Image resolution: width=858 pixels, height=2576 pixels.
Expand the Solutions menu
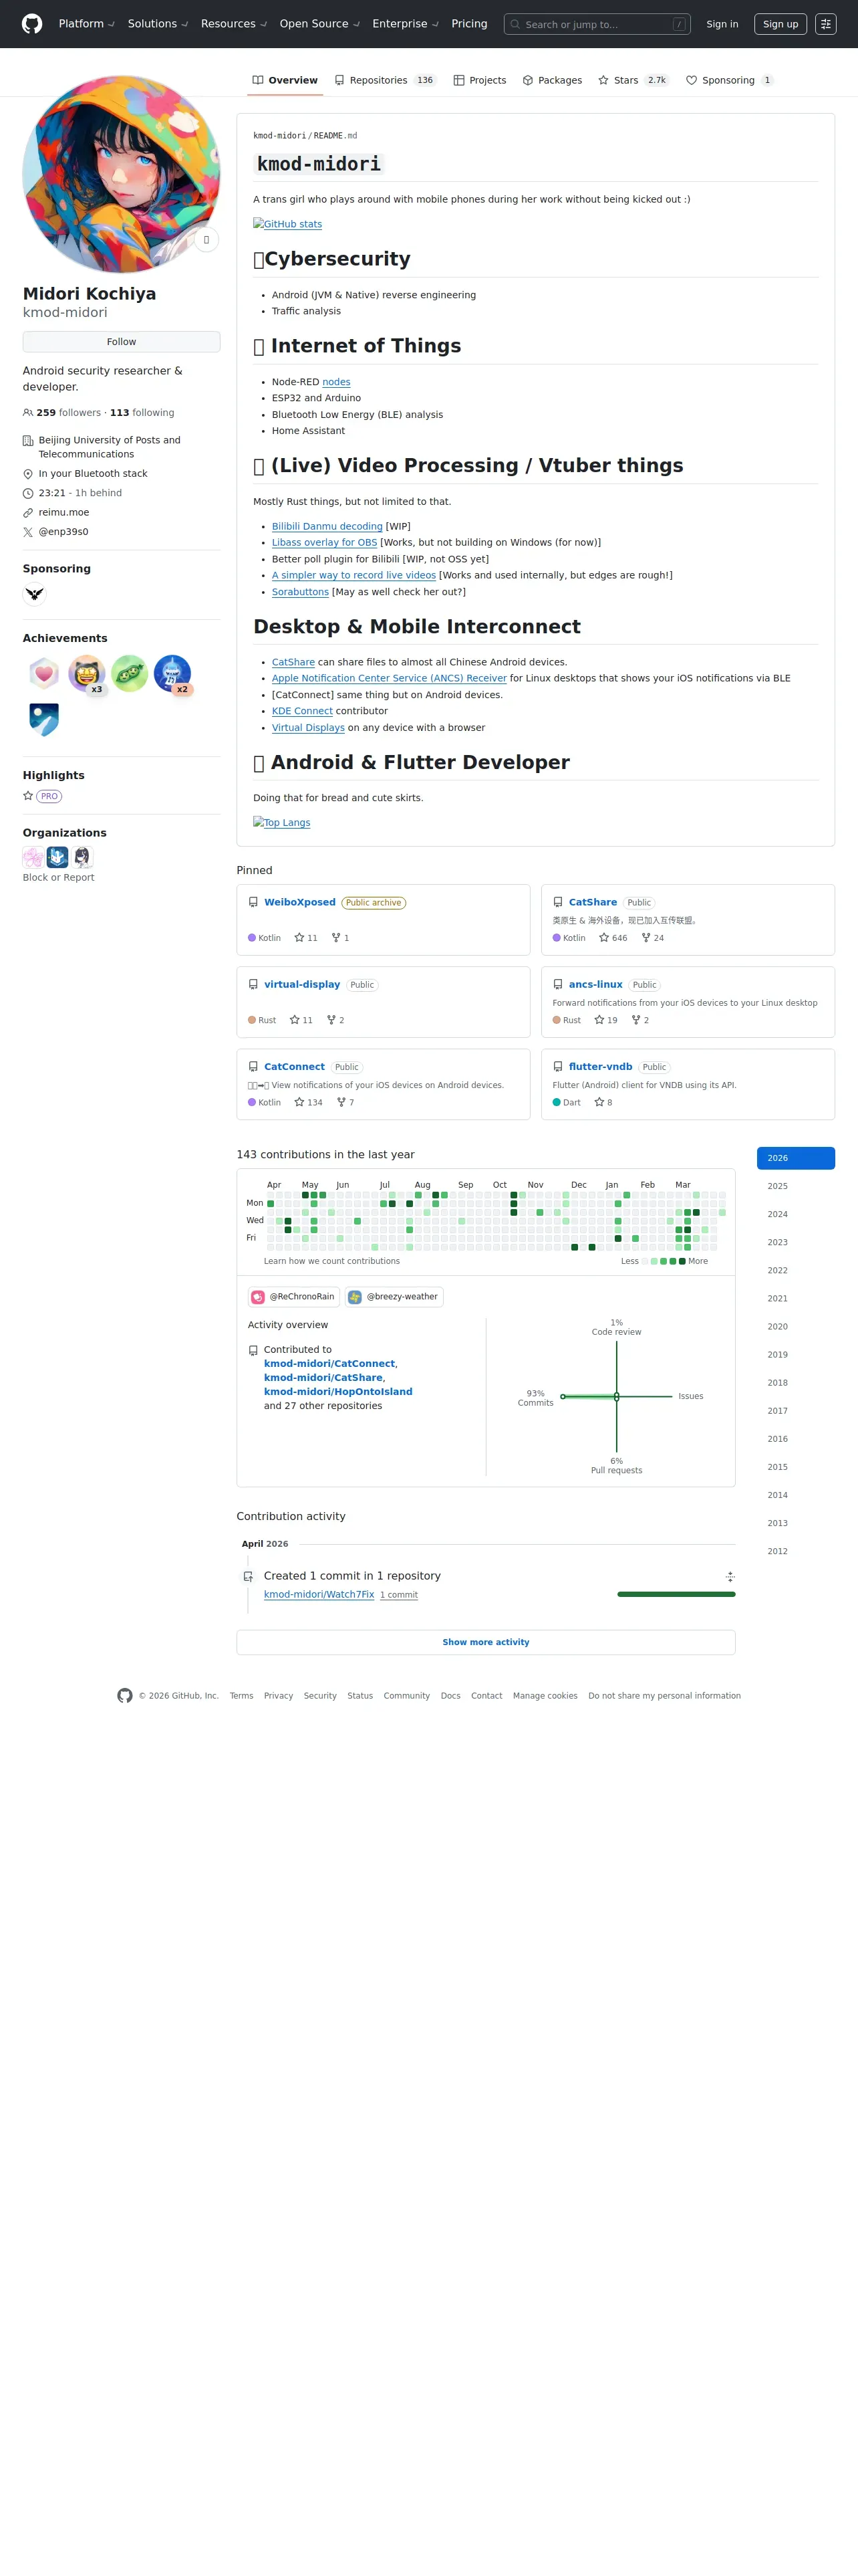click(158, 24)
